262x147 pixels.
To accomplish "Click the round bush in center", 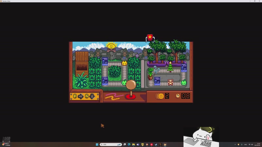I will (x=114, y=71).
